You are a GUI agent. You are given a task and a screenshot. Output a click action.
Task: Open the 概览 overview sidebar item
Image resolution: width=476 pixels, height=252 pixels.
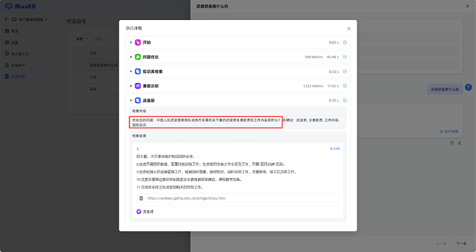[15, 31]
